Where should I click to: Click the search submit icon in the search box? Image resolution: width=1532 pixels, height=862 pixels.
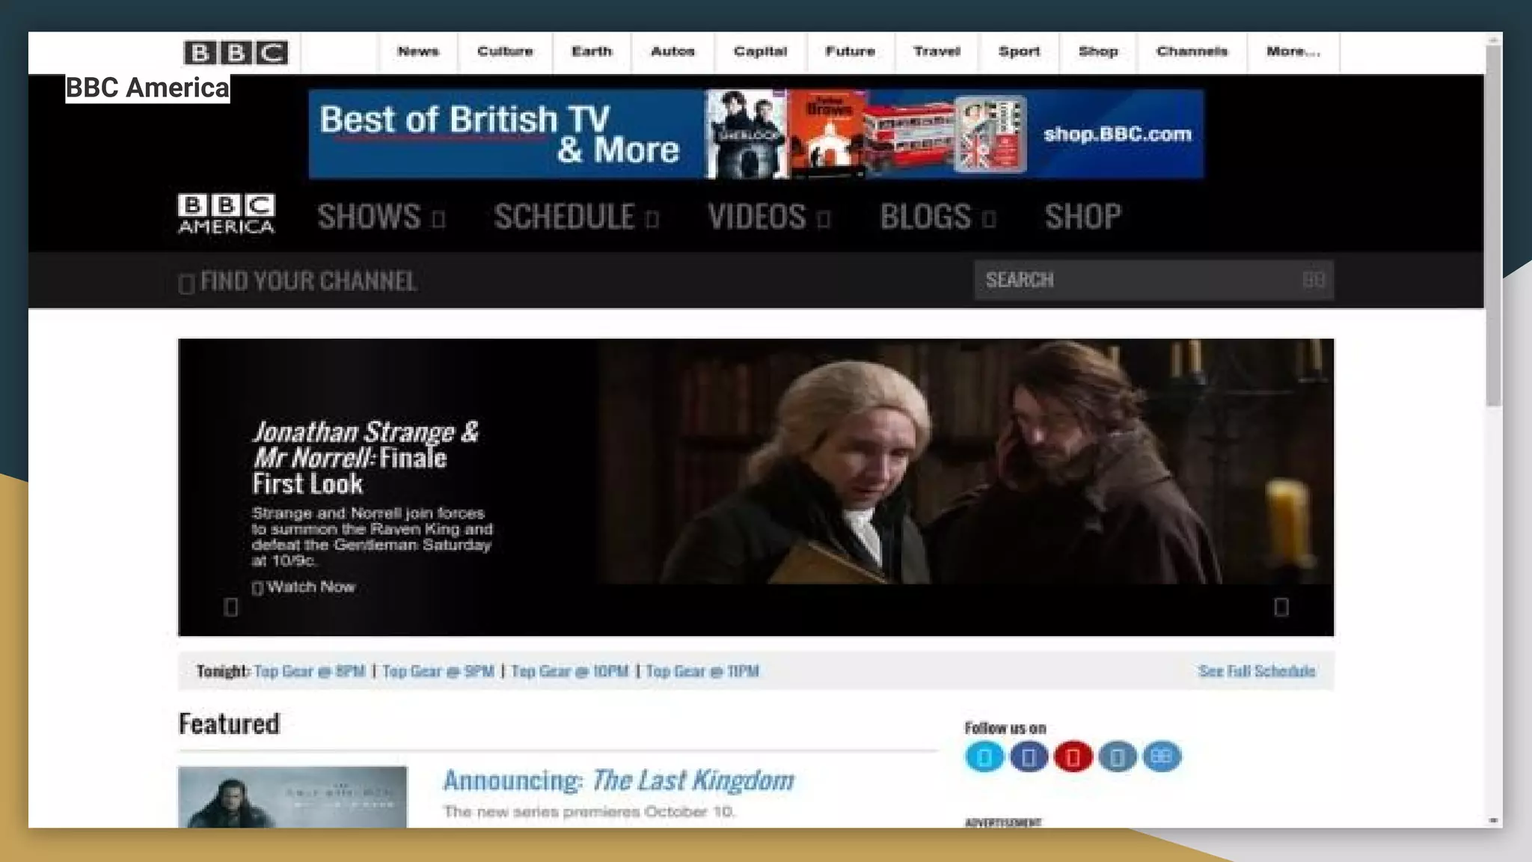[1314, 280]
